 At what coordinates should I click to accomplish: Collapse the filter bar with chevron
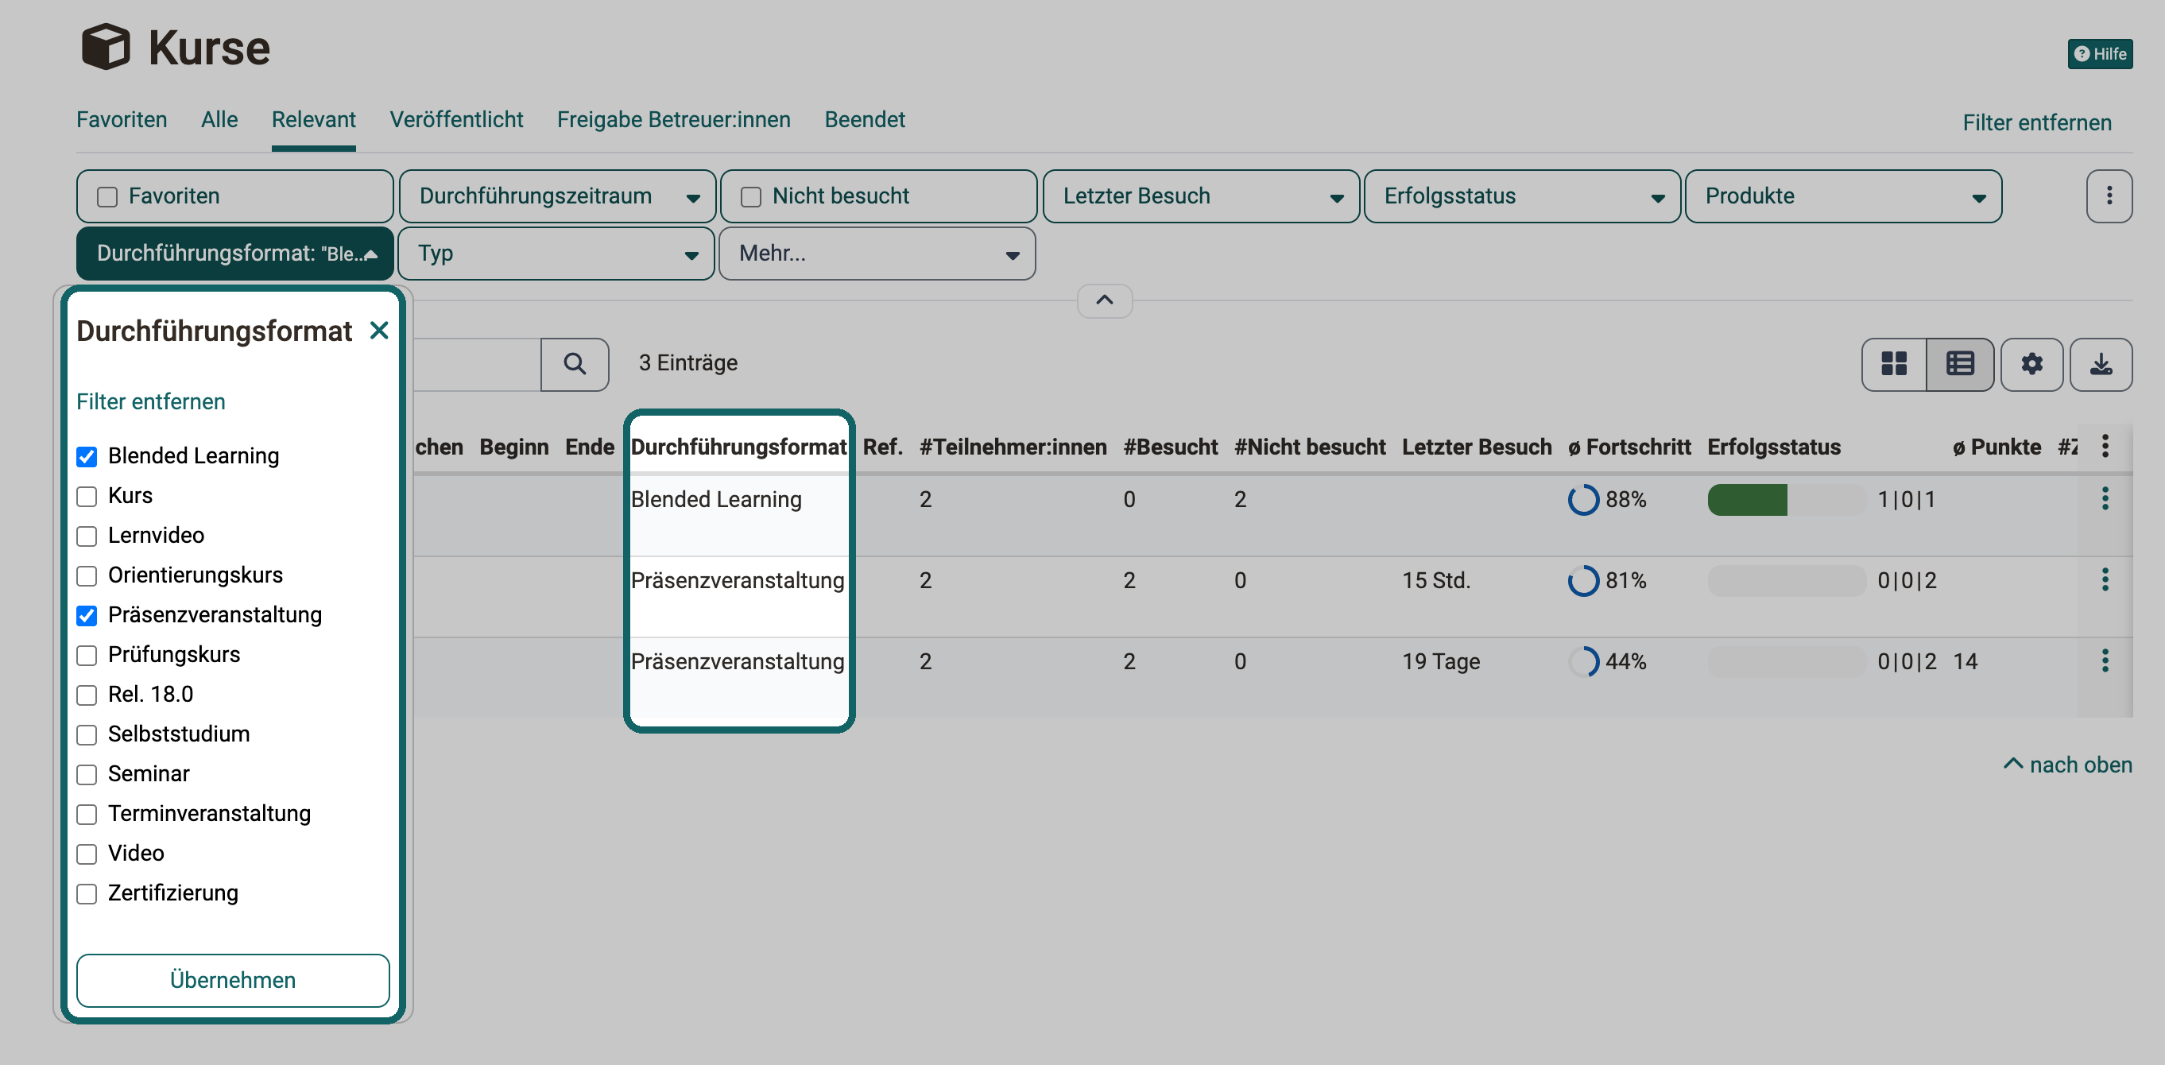1104,300
